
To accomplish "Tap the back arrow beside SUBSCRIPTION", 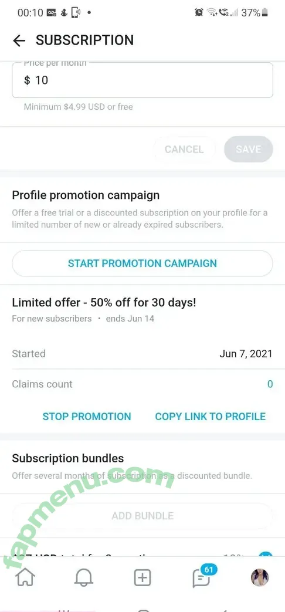I will coord(19,40).
